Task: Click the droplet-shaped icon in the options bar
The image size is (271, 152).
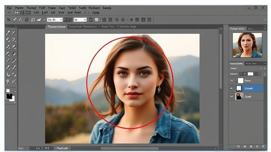Action: point(123,20)
